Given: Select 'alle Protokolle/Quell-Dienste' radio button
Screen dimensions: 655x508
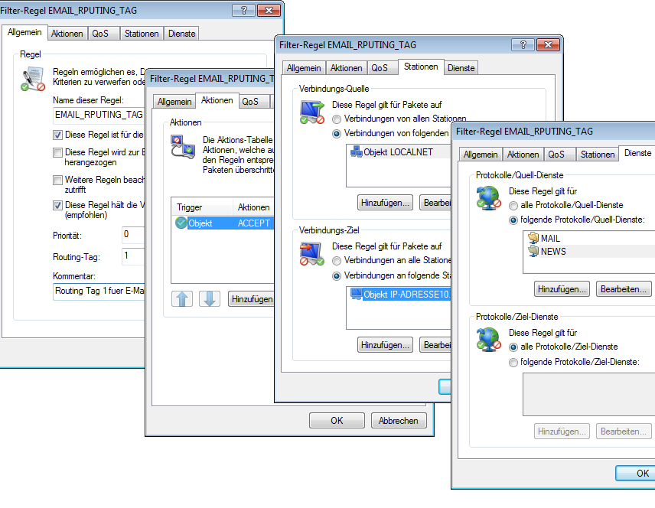Looking at the screenshot, I should click(x=513, y=205).
